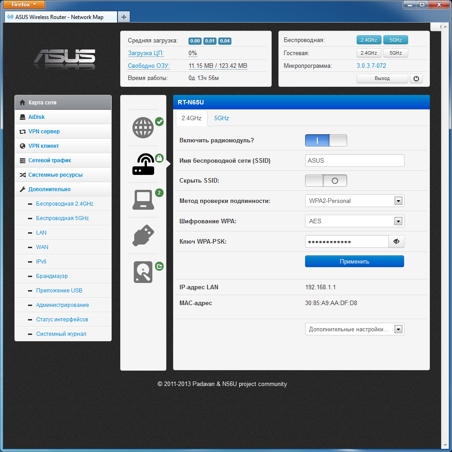Open Дополнительные настройки dropdown

click(x=354, y=329)
